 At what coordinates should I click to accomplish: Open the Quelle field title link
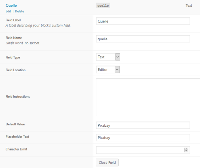[11, 5]
